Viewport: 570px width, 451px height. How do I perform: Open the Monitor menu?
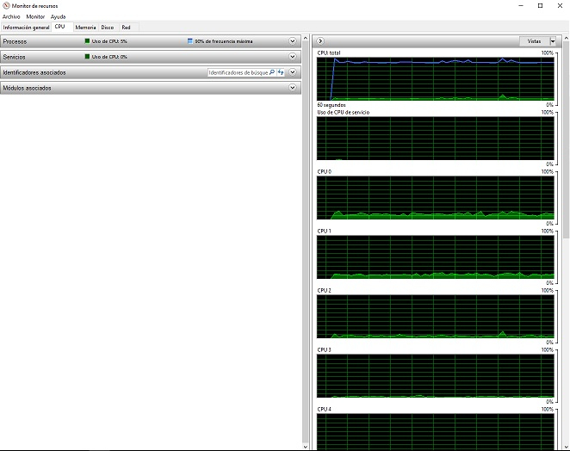click(x=35, y=16)
